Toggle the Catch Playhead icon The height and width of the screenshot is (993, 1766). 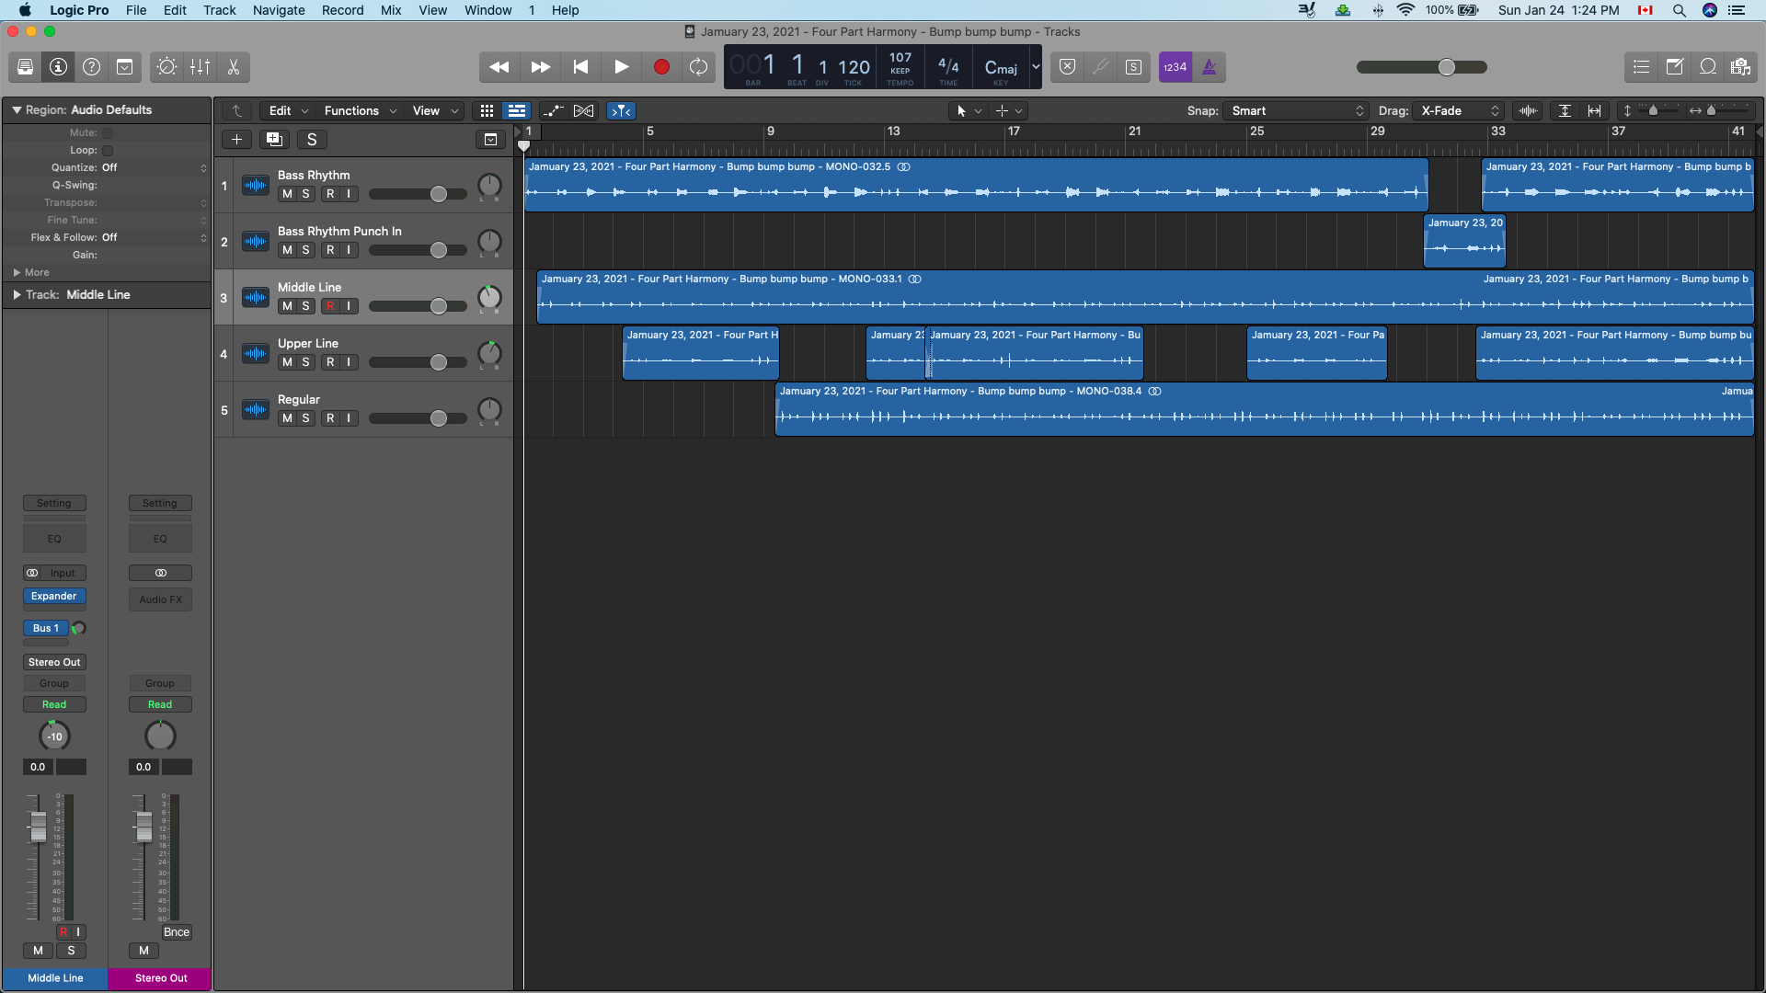click(x=622, y=111)
